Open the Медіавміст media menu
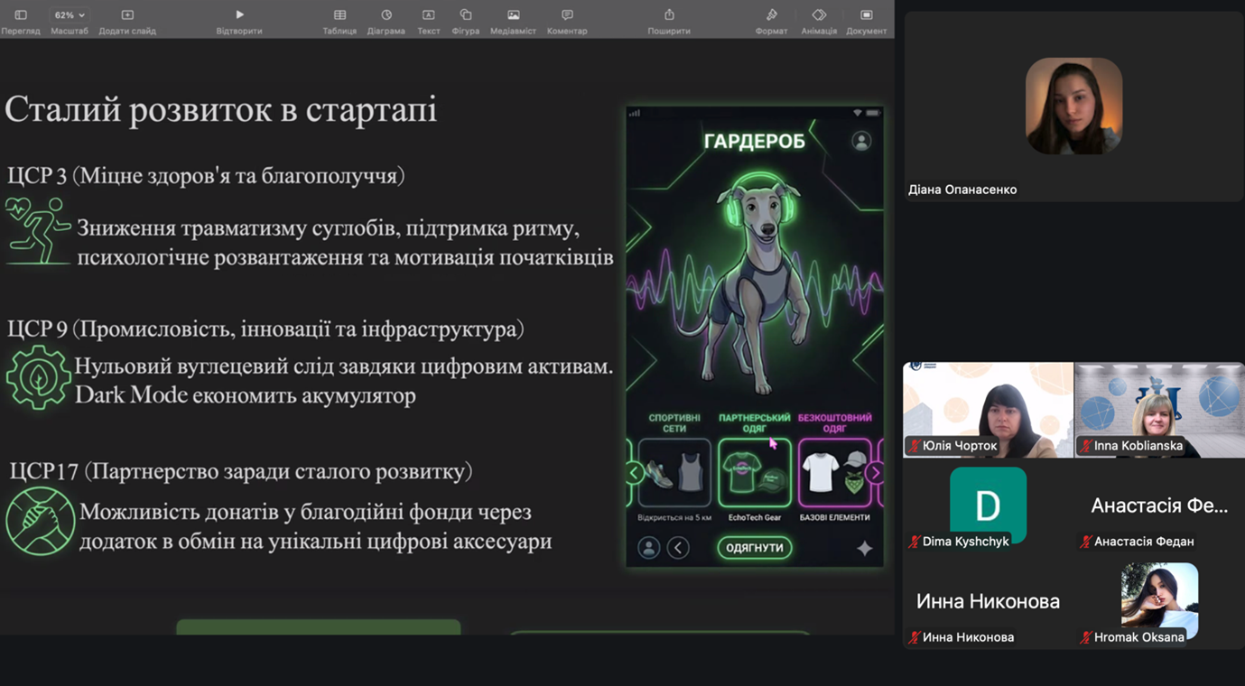Screen dimensions: 1245x686 pyautogui.click(x=513, y=15)
